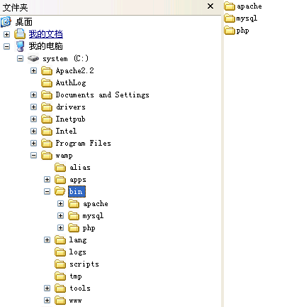The width and height of the screenshot is (282, 307).
Task: Click the alias folder icon
Action: pyautogui.click(x=60, y=168)
